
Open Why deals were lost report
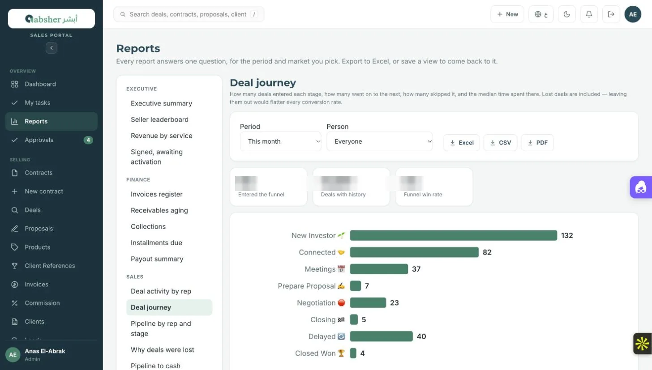(x=169, y=350)
